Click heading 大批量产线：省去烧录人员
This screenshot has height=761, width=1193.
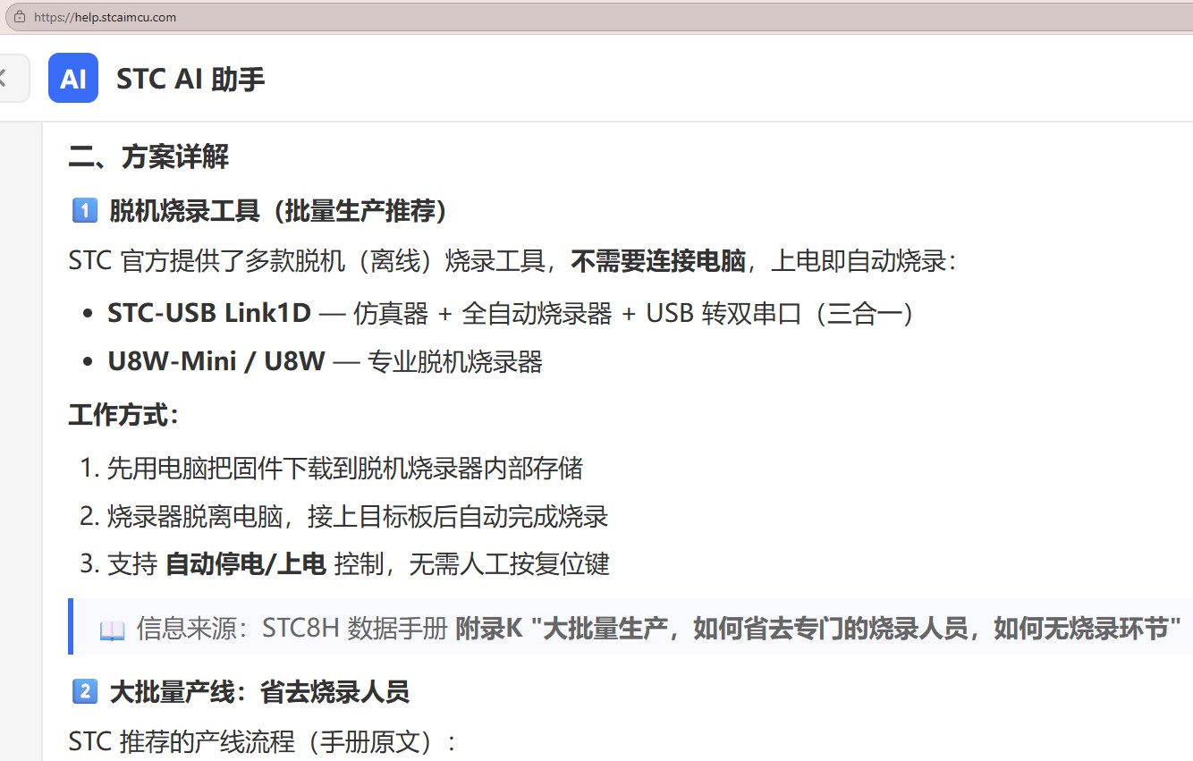click(259, 691)
